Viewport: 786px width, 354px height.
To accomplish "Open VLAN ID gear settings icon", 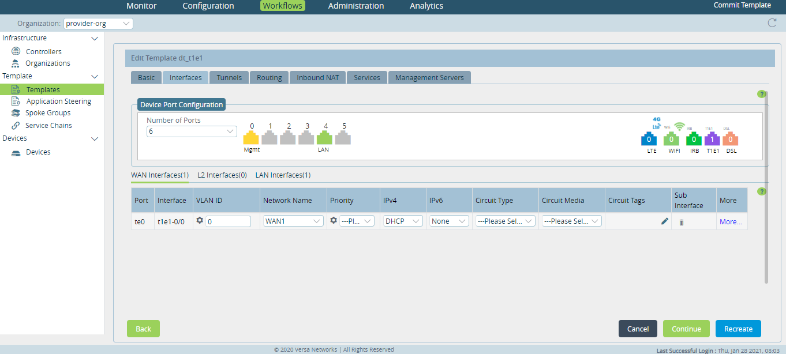I will pyautogui.click(x=200, y=221).
